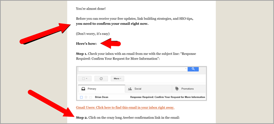
Task: Click the sender name 'Brian Dean'
Action: pyautogui.click(x=101, y=97)
